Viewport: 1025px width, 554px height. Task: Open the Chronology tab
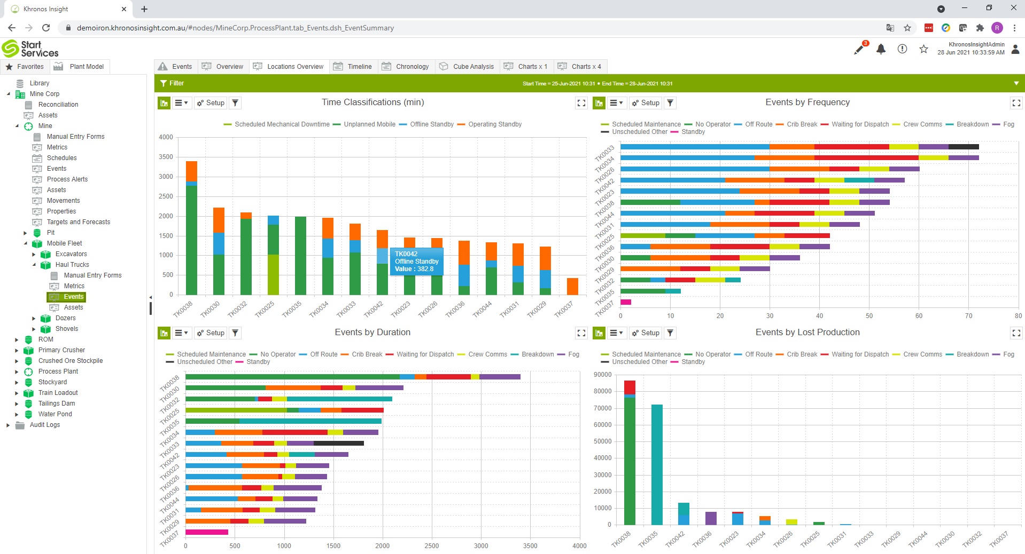(405, 67)
